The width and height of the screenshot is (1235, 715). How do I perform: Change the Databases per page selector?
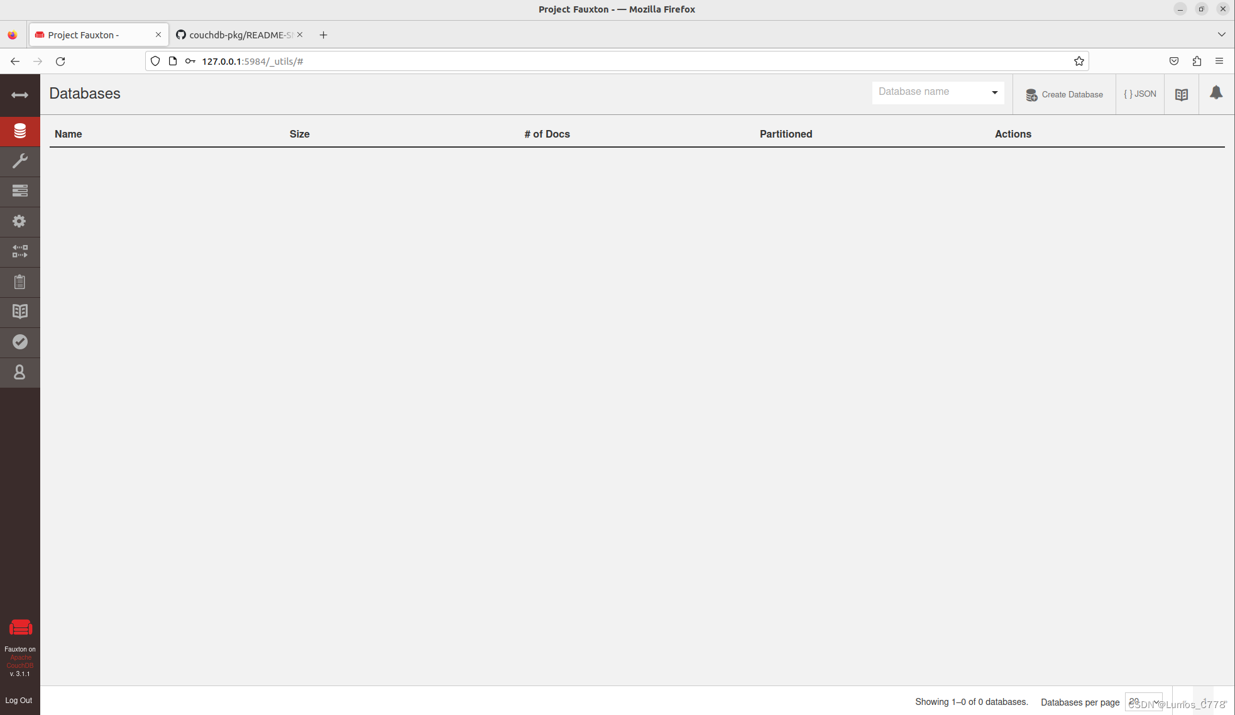1143,701
